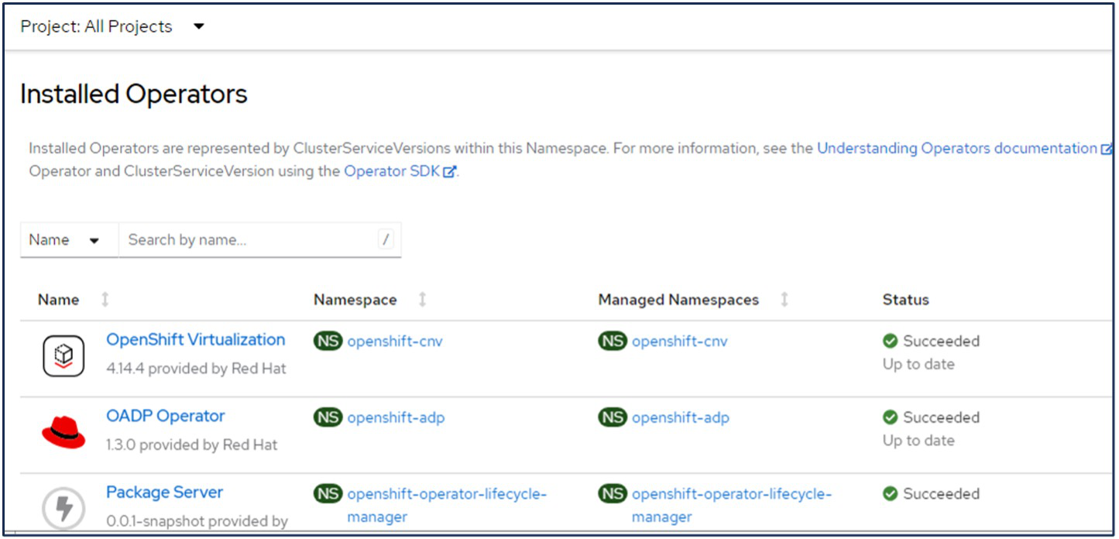Click green Succeeded checkmark for OADP Operator
The image size is (1119, 539).
pyautogui.click(x=891, y=417)
